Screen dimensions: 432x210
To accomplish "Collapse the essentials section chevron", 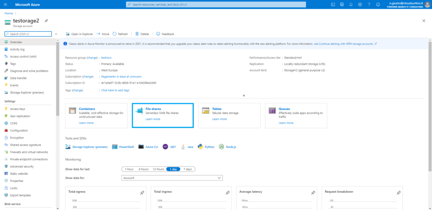I will click(244, 95).
